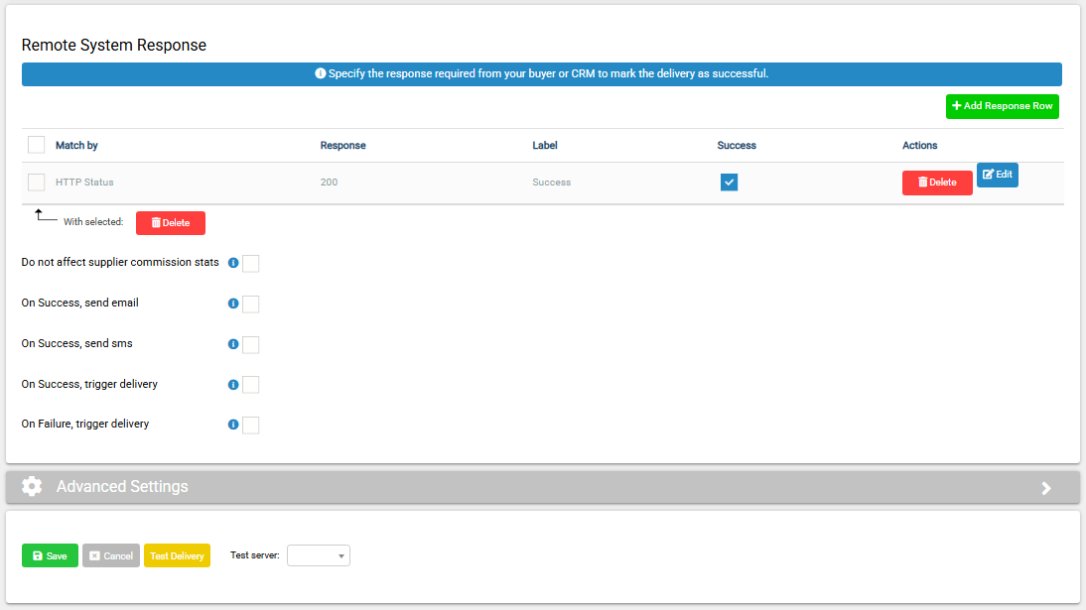Click info icon next to send email
Viewport: 1086px width, 610px height.
tap(233, 304)
